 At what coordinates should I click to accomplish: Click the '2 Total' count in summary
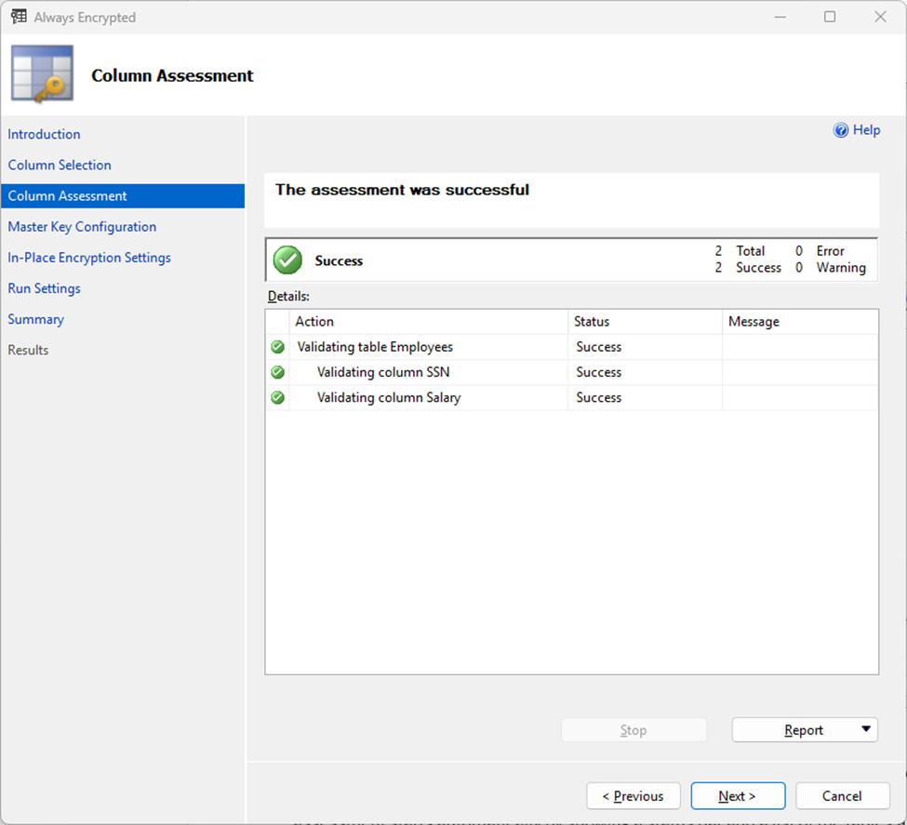click(x=740, y=251)
